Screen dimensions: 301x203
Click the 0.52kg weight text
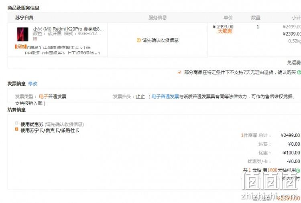[x=295, y=41]
